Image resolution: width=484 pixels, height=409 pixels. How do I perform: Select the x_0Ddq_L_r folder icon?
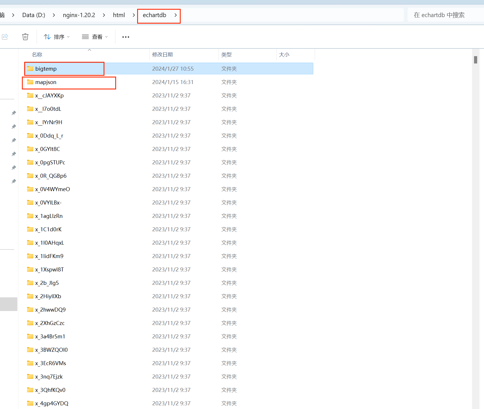[x=30, y=136]
